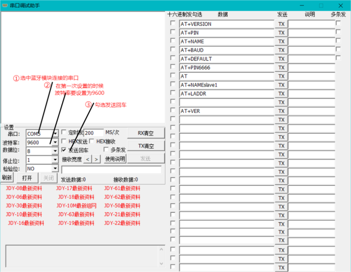Open JDY-50最新资料 link

click(122, 206)
